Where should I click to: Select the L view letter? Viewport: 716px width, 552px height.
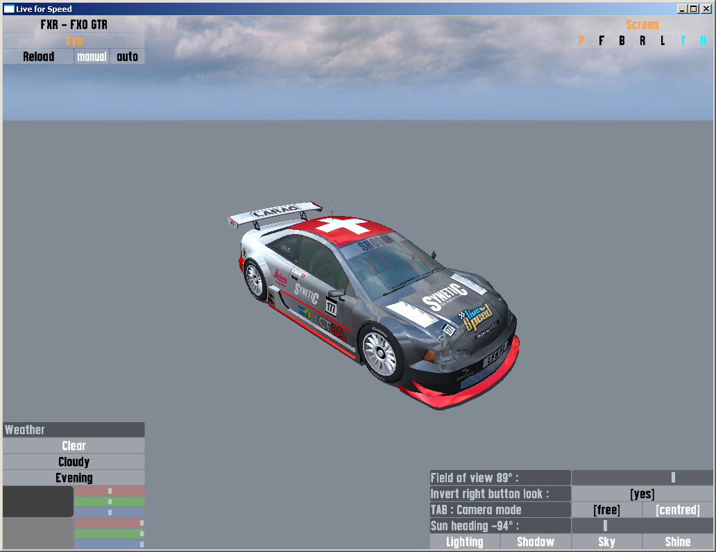point(663,41)
